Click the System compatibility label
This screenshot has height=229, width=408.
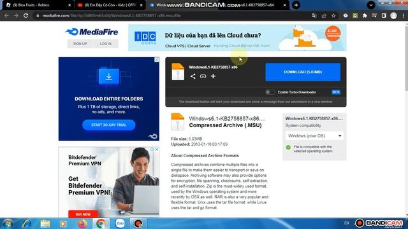click(x=303, y=125)
